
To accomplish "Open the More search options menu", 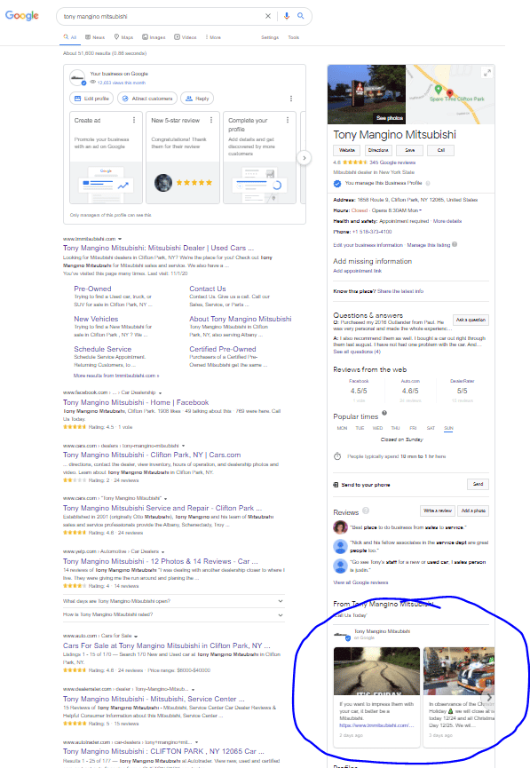I will point(213,37).
